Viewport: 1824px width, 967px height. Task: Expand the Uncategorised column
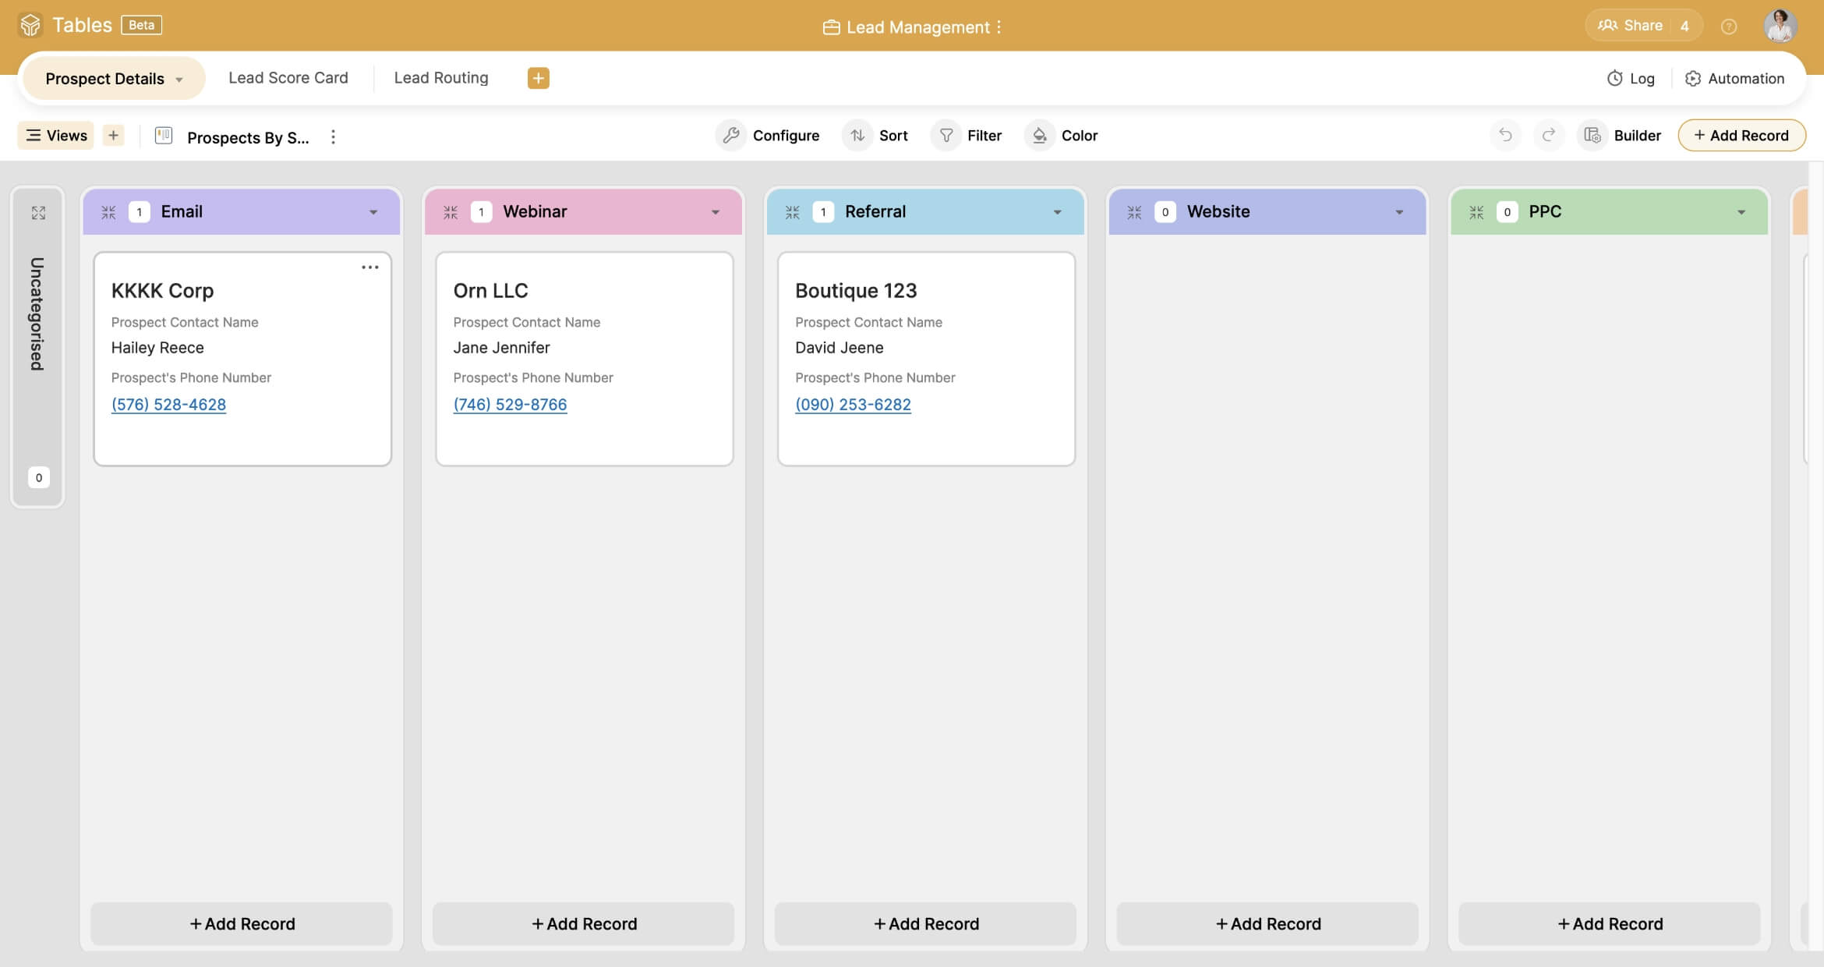[37, 212]
